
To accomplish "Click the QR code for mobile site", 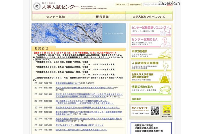I will 155,110.
